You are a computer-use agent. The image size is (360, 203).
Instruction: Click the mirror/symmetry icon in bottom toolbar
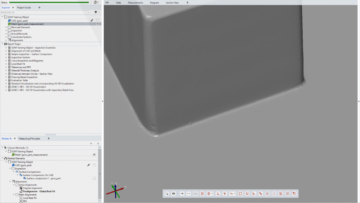174,194
